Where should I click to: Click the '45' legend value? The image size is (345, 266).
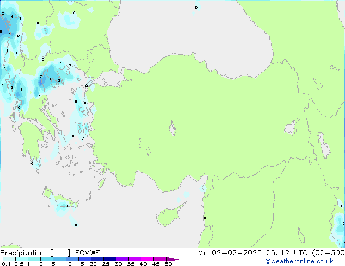156,264
